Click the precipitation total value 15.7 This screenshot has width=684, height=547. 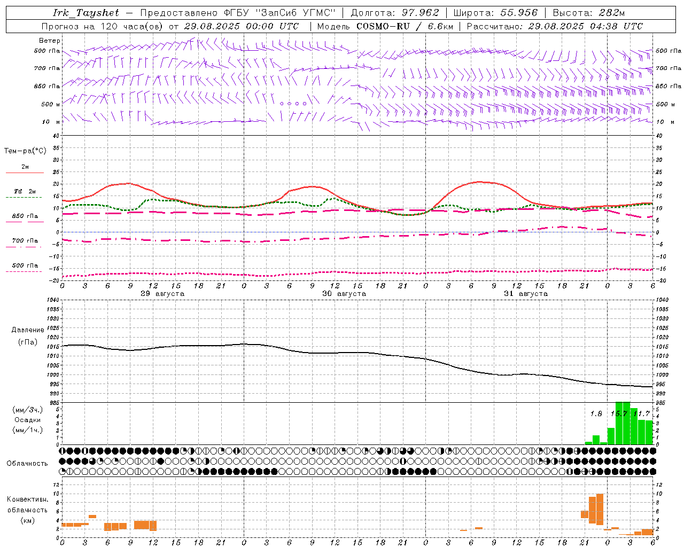[619, 414]
